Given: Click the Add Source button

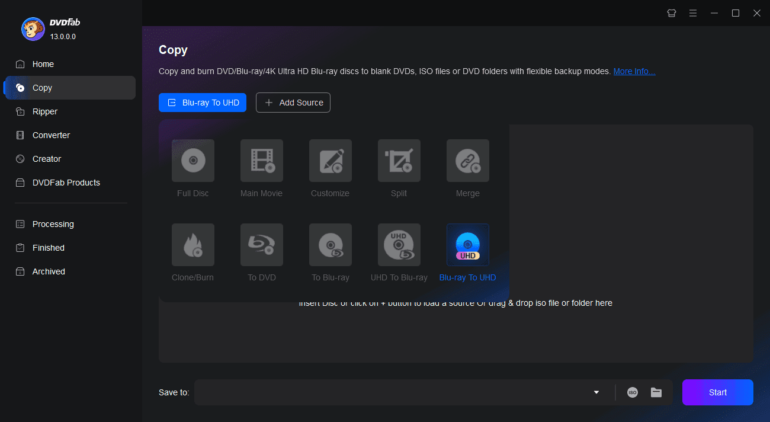Looking at the screenshot, I should pos(293,103).
